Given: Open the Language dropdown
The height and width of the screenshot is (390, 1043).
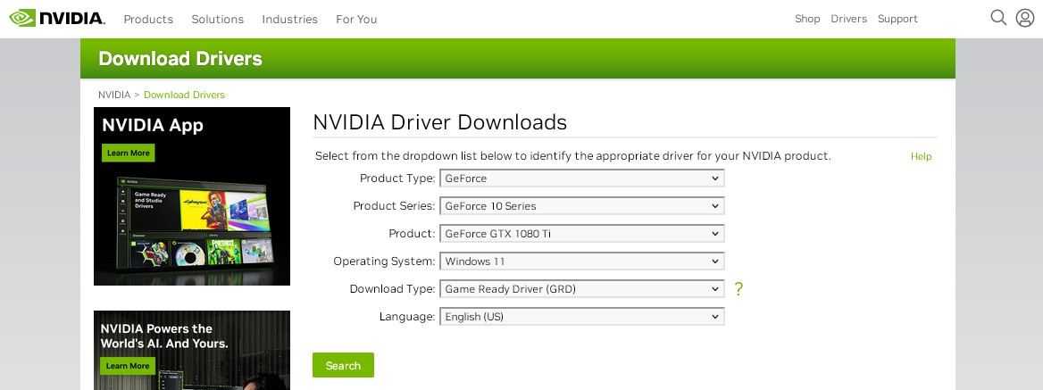Looking at the screenshot, I should point(582,317).
